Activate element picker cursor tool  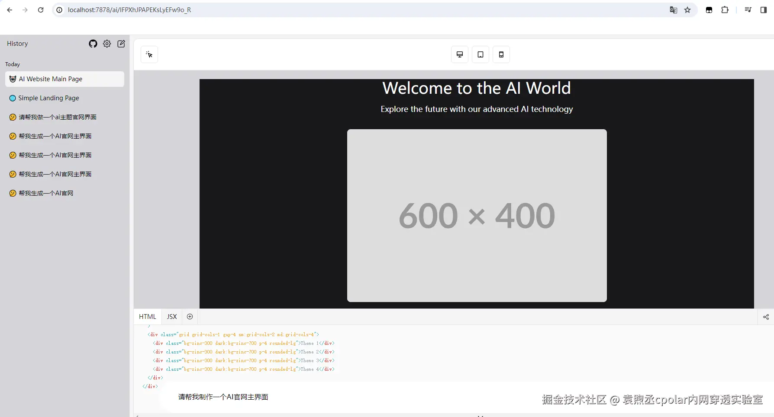point(149,54)
